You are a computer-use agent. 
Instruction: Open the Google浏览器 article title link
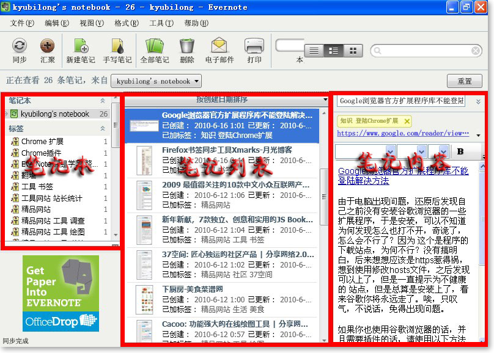pos(403,176)
